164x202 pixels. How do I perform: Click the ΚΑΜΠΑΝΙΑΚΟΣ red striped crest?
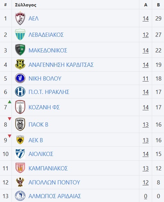(x=20, y=168)
